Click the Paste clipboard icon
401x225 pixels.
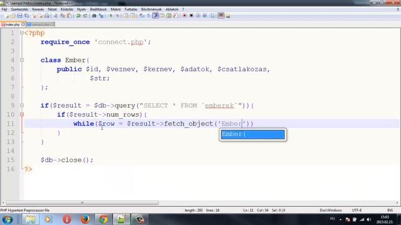point(69,16)
